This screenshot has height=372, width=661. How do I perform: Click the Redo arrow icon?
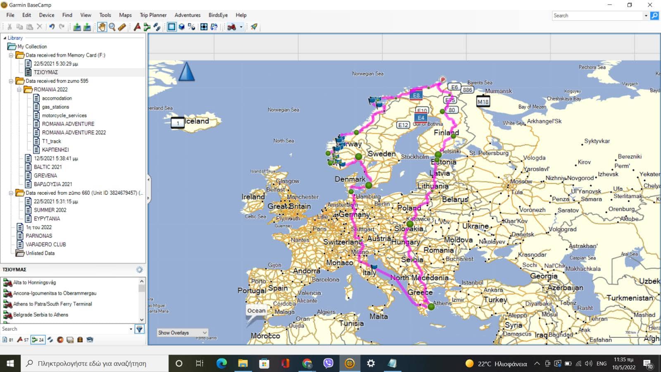coord(62,27)
